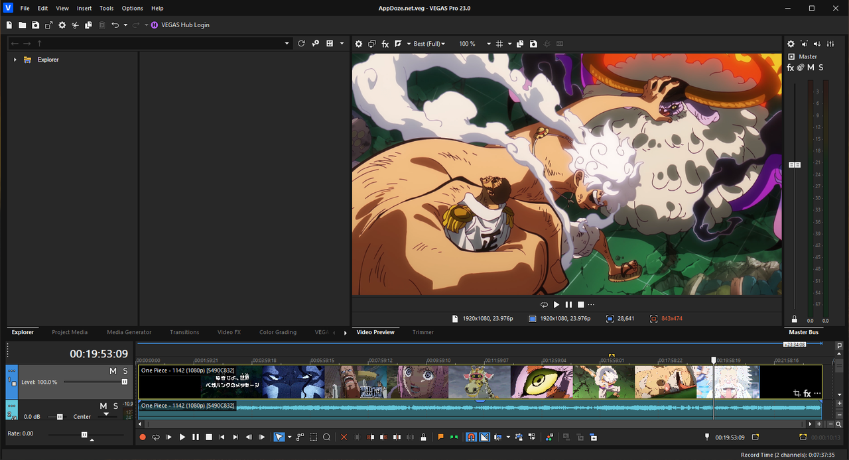This screenshot has height=460, width=849.
Task: Open the Insert menu
Action: tap(84, 9)
